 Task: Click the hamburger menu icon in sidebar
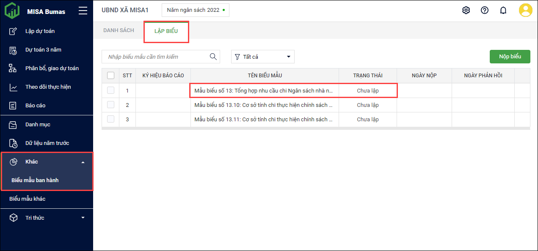pos(83,11)
